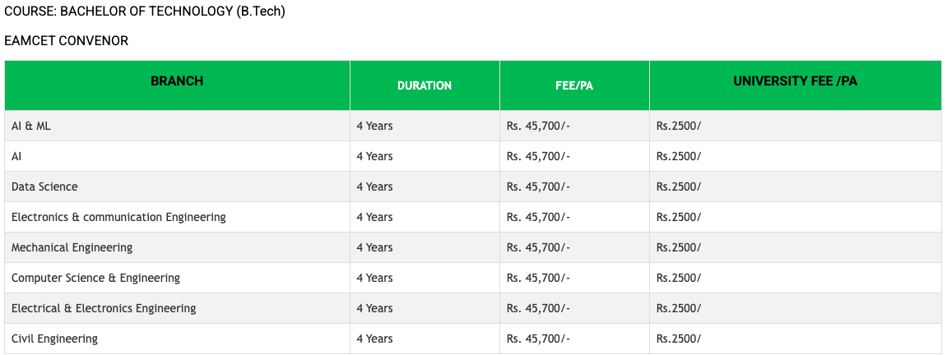The image size is (947, 355).
Task: Click the Mechanical Engineering branch cell
Action: tap(72, 247)
